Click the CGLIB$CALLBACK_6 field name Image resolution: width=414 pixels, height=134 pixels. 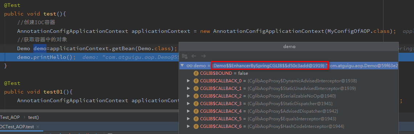[x=221, y=126]
